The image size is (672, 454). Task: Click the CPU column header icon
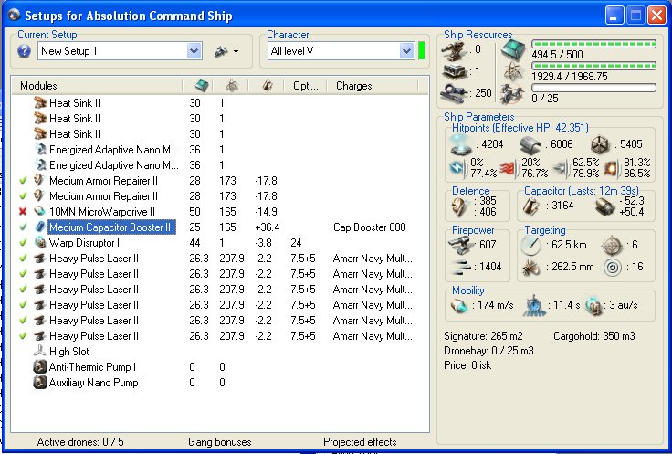(x=202, y=86)
